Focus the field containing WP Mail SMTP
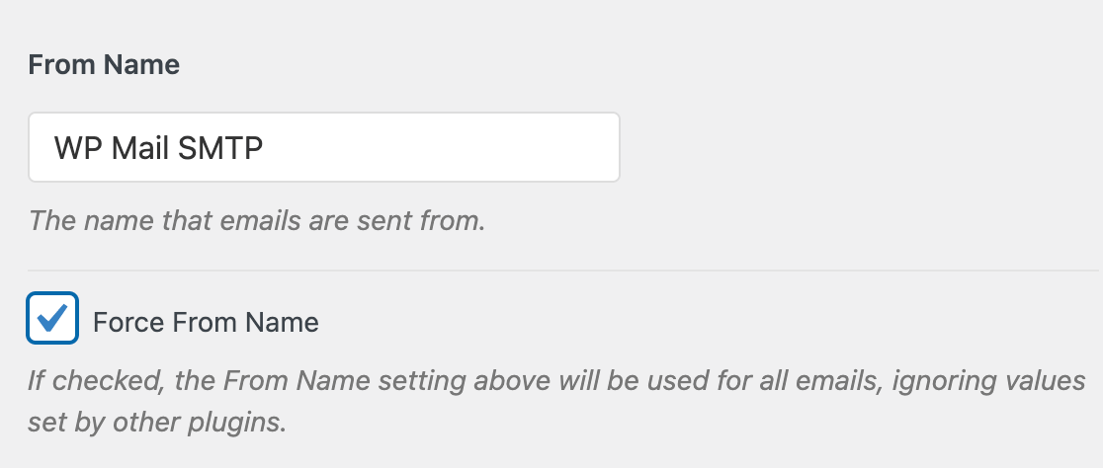The width and height of the screenshot is (1103, 468). click(x=323, y=147)
